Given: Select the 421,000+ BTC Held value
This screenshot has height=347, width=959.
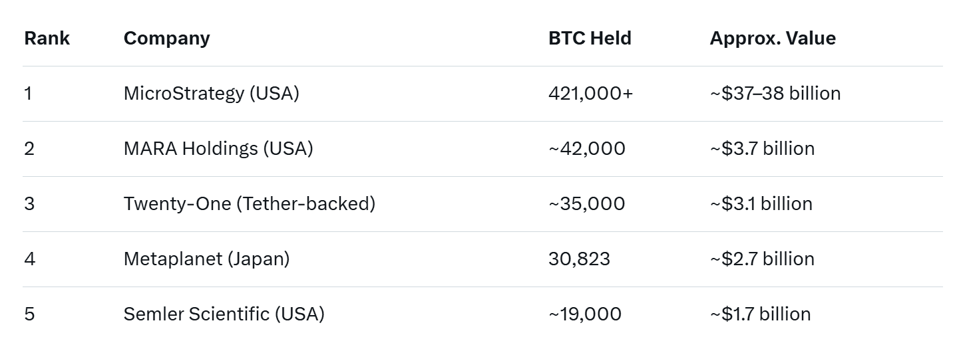Looking at the screenshot, I should [590, 94].
